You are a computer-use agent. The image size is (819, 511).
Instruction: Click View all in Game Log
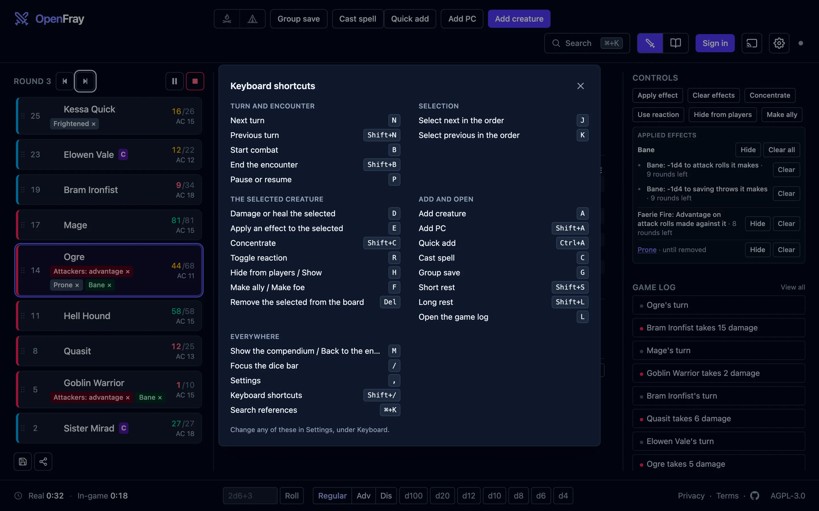click(x=793, y=287)
